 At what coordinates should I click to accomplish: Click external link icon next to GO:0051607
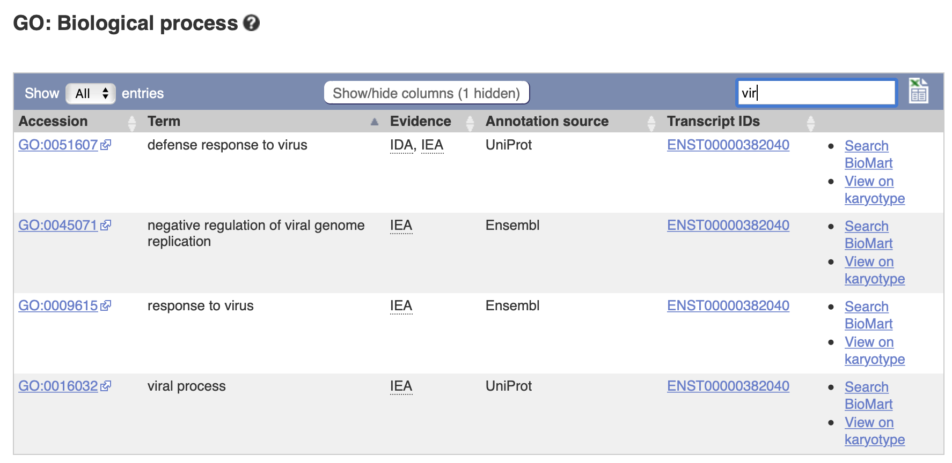click(106, 145)
